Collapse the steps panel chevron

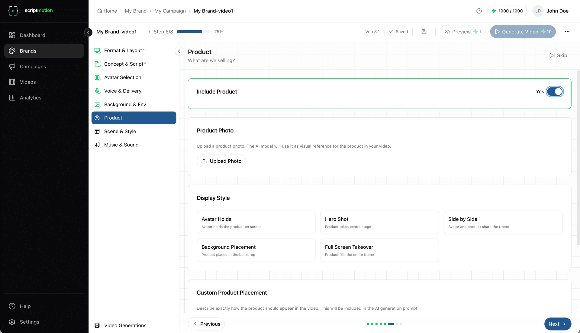pos(179,51)
